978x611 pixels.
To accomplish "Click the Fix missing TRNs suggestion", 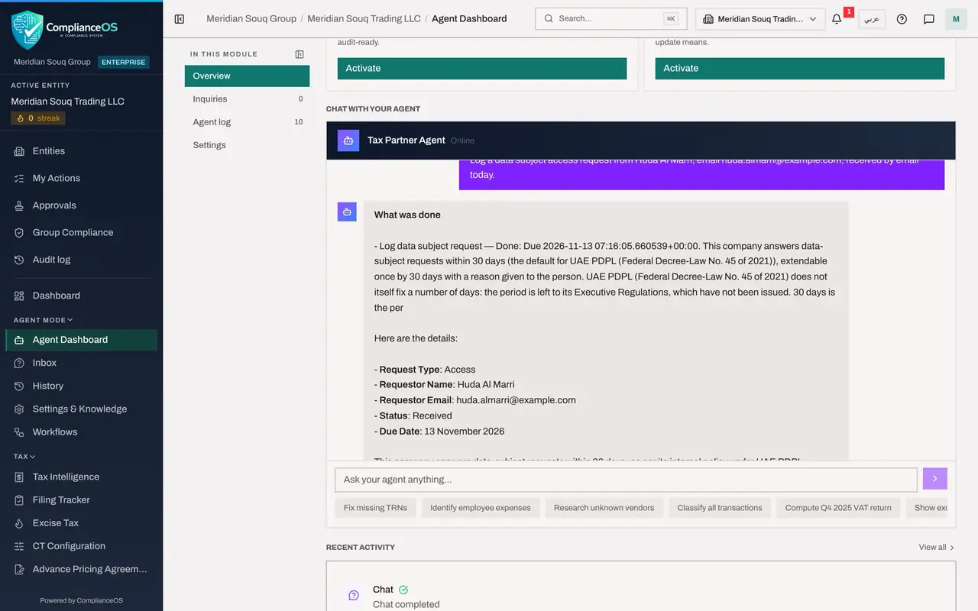I will coord(375,508).
